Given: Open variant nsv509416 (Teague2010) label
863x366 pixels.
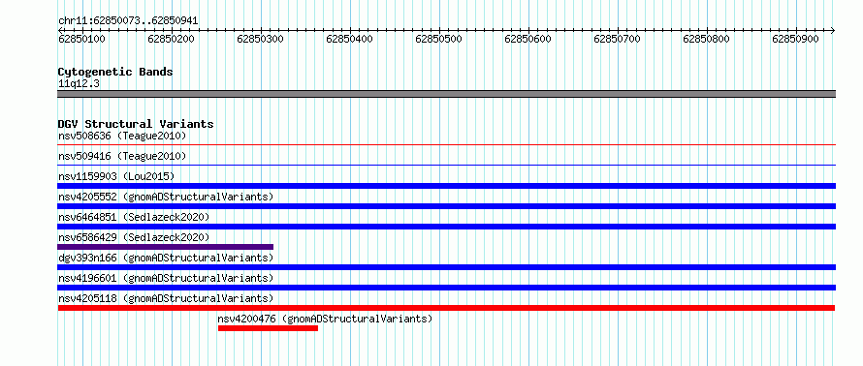Looking at the screenshot, I should (122, 156).
